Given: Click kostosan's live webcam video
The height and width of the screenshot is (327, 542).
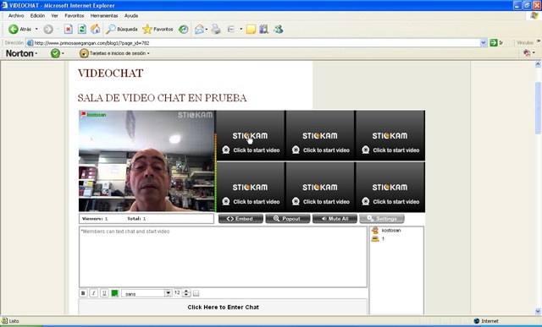Looking at the screenshot, I should click(147, 161).
